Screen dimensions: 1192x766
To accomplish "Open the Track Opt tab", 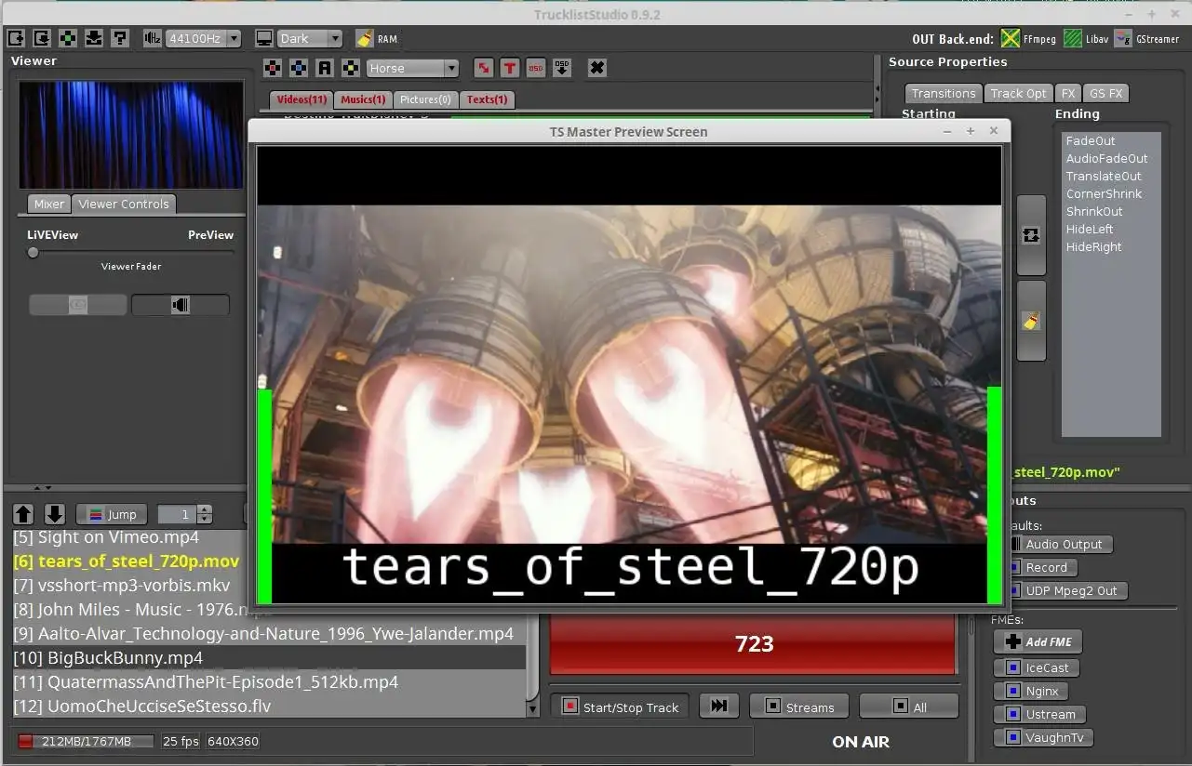I will pos(1018,93).
